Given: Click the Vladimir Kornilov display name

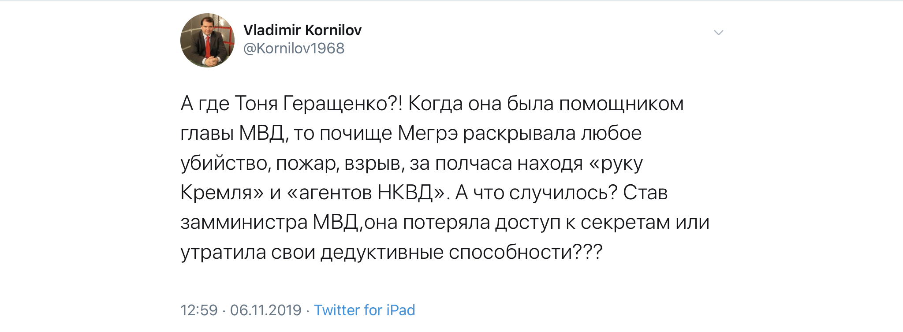Looking at the screenshot, I should 302,30.
